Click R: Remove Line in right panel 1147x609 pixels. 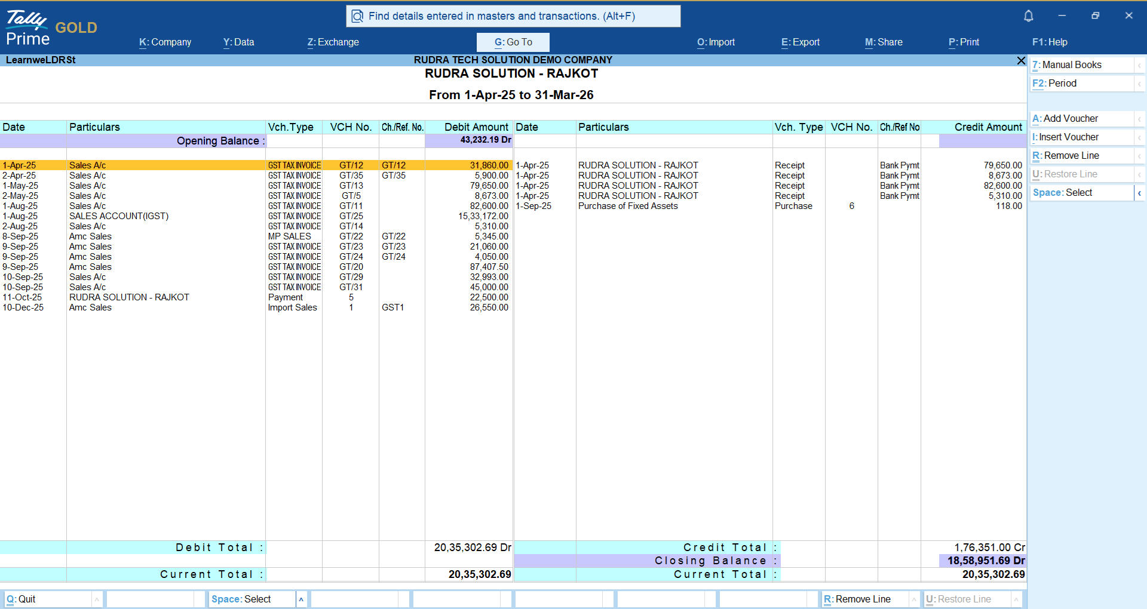tap(1082, 156)
